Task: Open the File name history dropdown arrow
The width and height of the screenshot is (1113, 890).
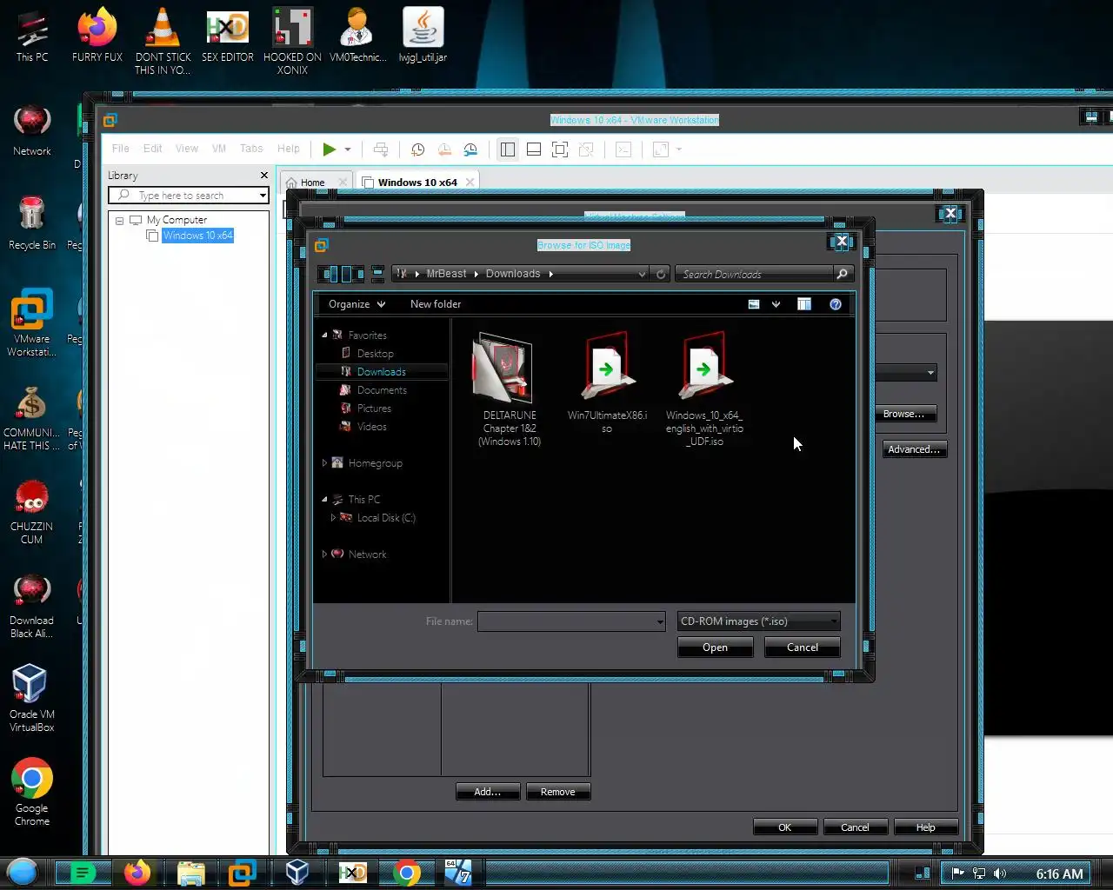Action: 661,621
